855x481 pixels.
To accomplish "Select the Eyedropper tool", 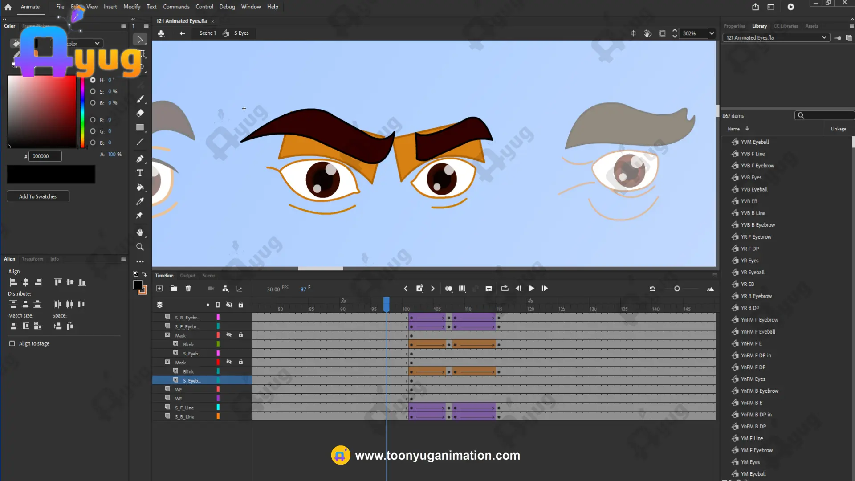I will tap(140, 201).
